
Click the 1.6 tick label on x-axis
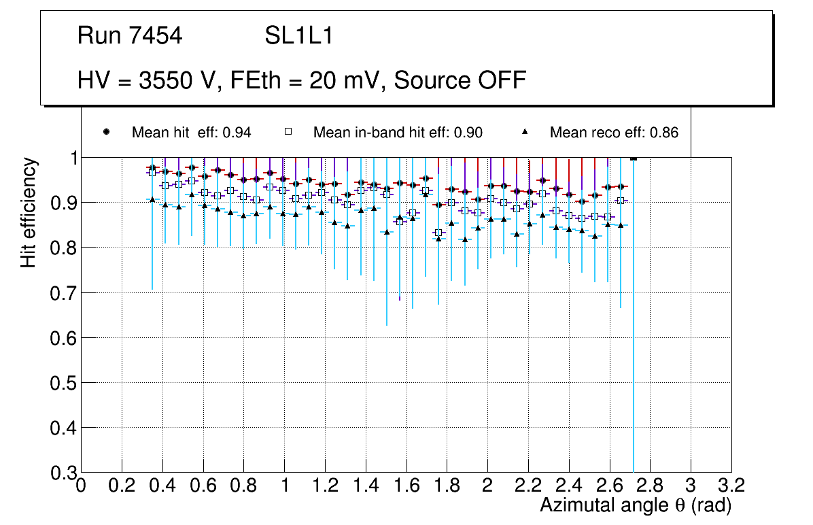[406, 485]
